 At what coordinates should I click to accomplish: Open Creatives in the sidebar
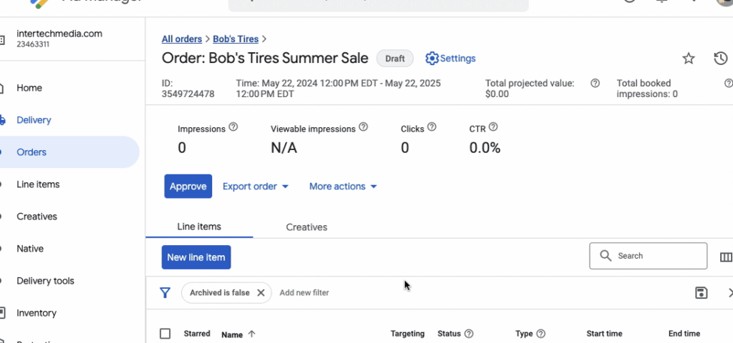click(37, 217)
